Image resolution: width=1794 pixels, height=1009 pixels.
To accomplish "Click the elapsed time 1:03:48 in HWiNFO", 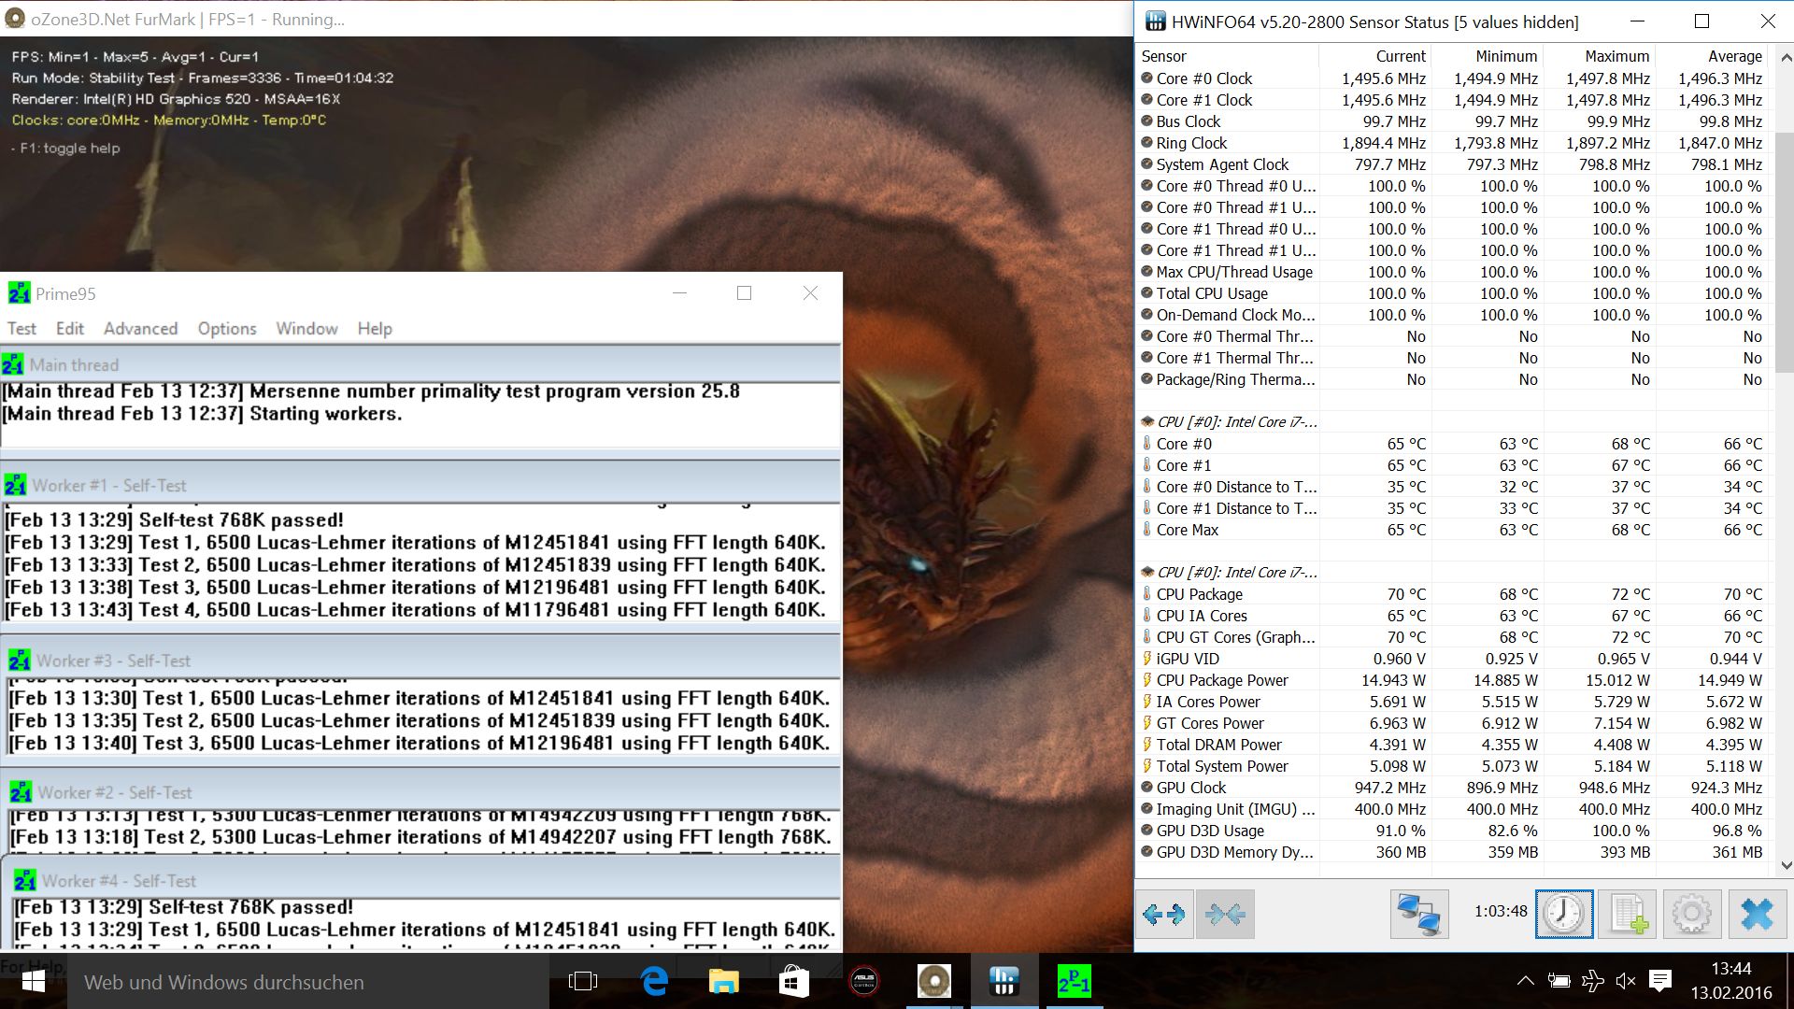I will tap(1501, 911).
